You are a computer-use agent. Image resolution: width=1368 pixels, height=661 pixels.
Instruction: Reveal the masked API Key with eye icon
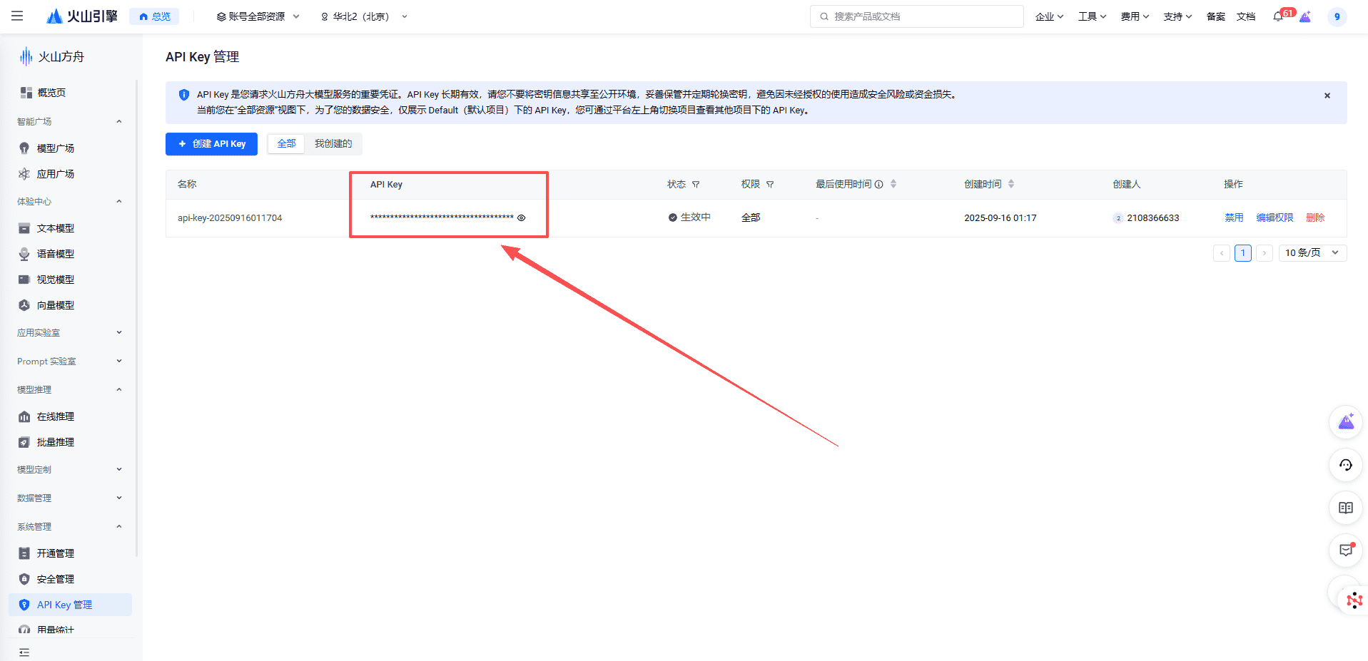pyautogui.click(x=521, y=218)
